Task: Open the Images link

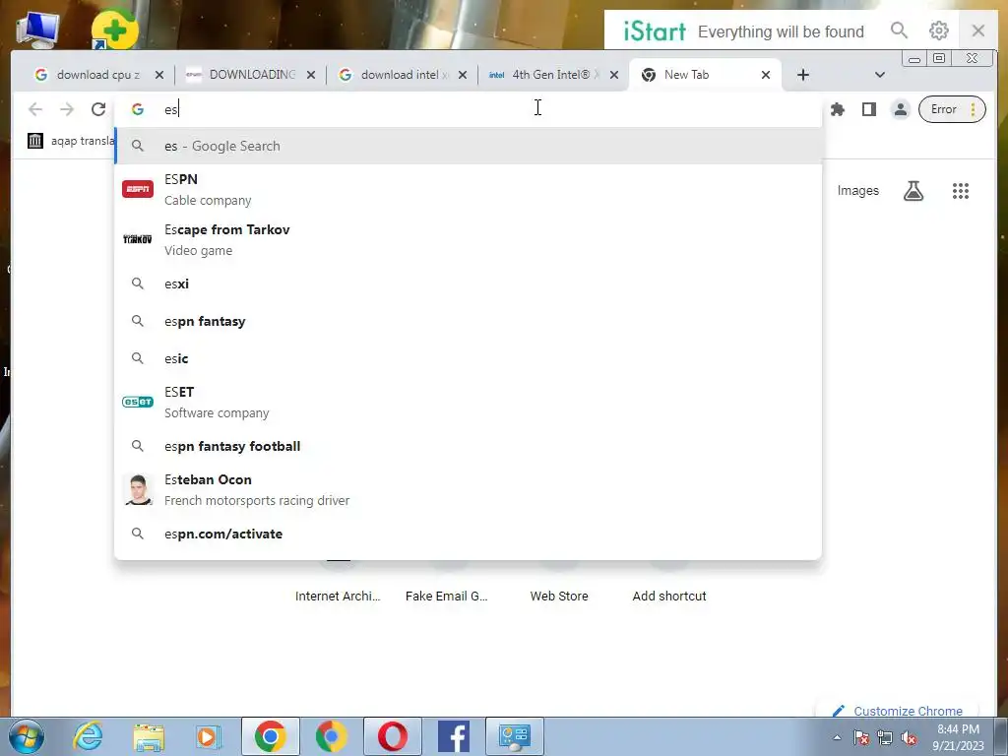Action: (857, 191)
